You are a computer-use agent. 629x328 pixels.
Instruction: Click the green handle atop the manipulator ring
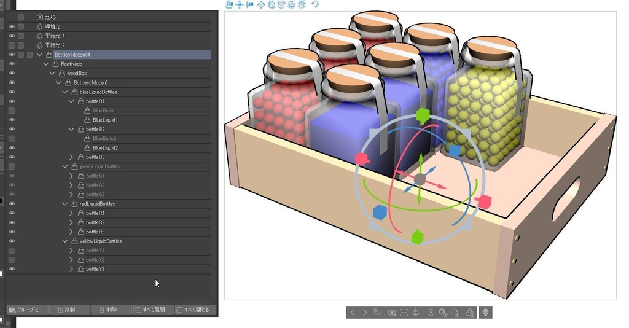point(423,116)
